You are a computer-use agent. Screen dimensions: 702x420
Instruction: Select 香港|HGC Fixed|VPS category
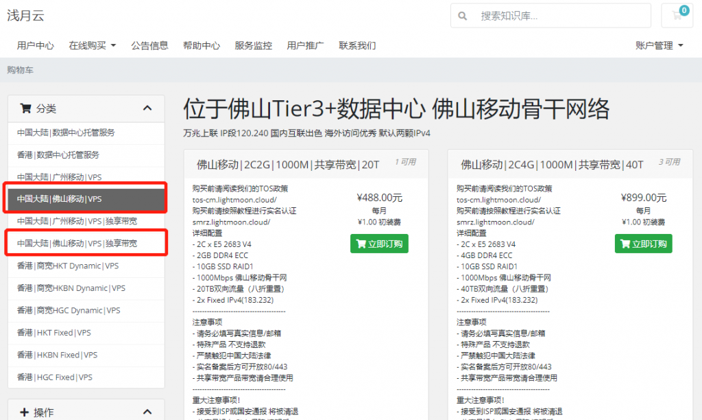pyautogui.click(x=86, y=377)
